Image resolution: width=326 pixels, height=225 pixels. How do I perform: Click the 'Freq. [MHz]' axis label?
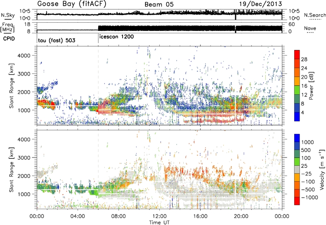coord(7,28)
